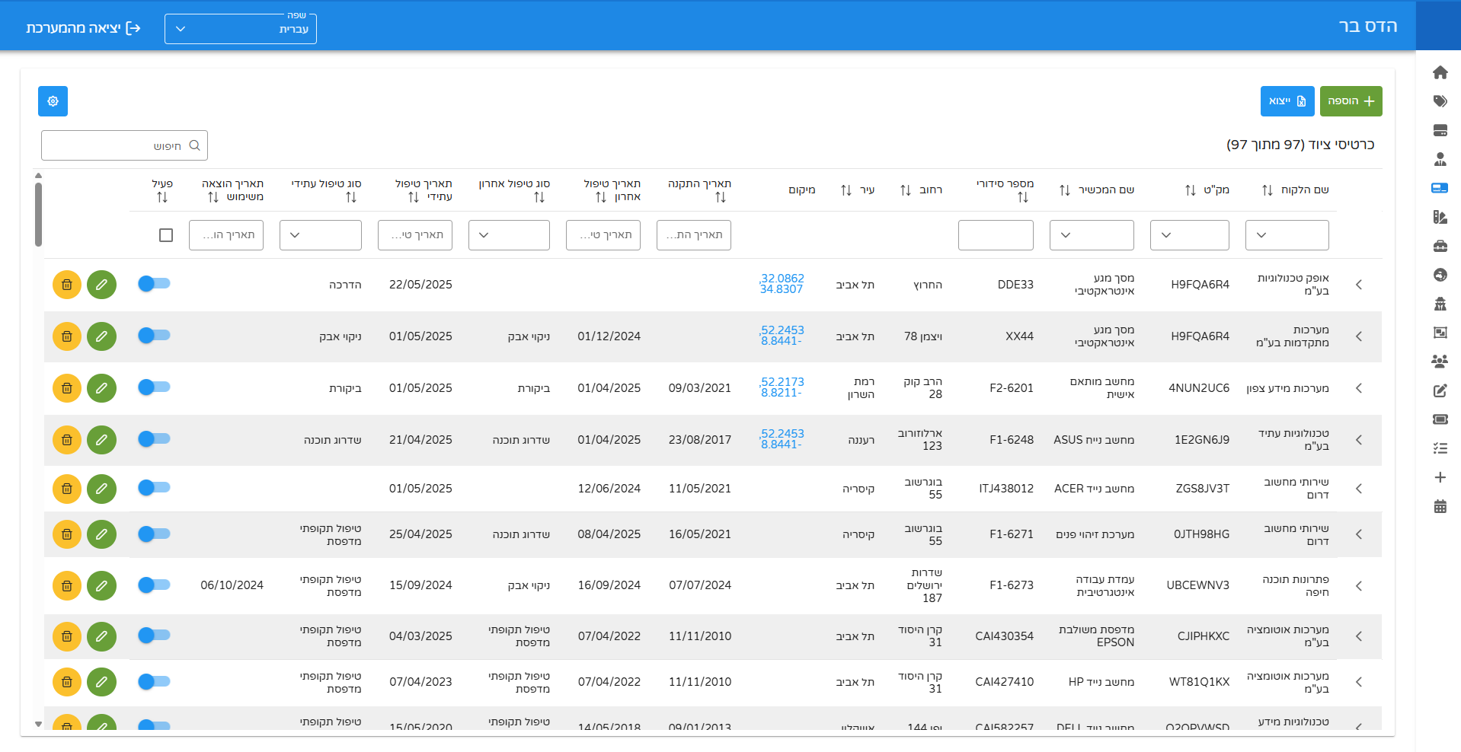Open שם המכשיר filter dropdown
This screenshot has width=1461, height=752.
1092,235
